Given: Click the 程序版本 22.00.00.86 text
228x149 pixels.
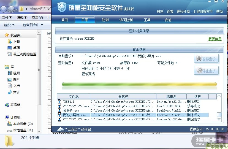Looking at the screenshot, I should 207,129.
